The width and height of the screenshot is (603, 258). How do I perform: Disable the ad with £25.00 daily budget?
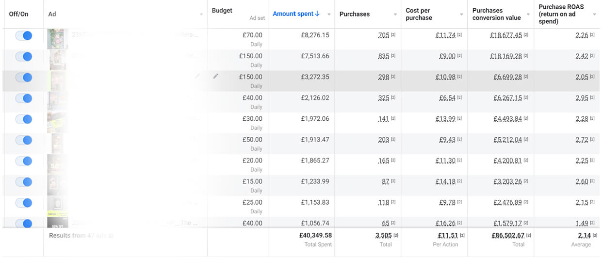[24, 203]
